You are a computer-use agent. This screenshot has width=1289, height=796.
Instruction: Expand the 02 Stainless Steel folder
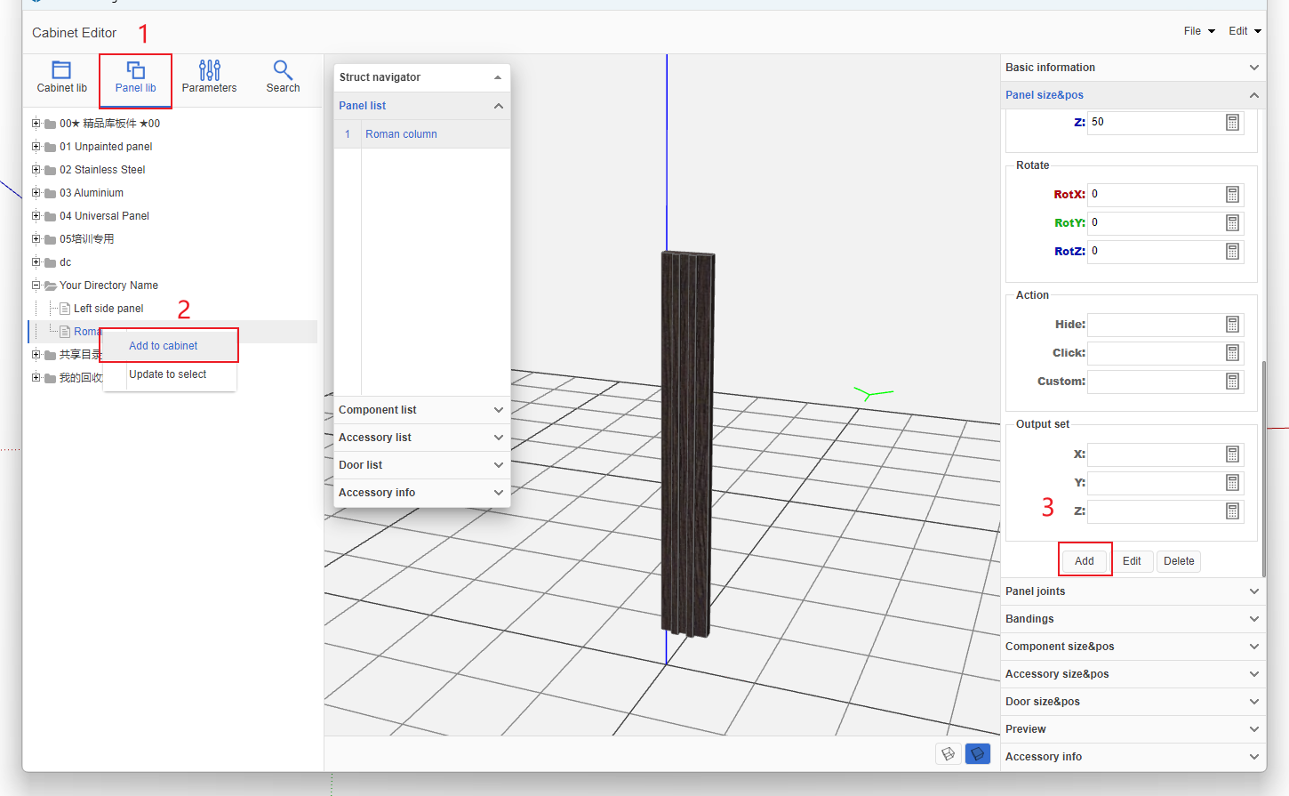(x=36, y=170)
